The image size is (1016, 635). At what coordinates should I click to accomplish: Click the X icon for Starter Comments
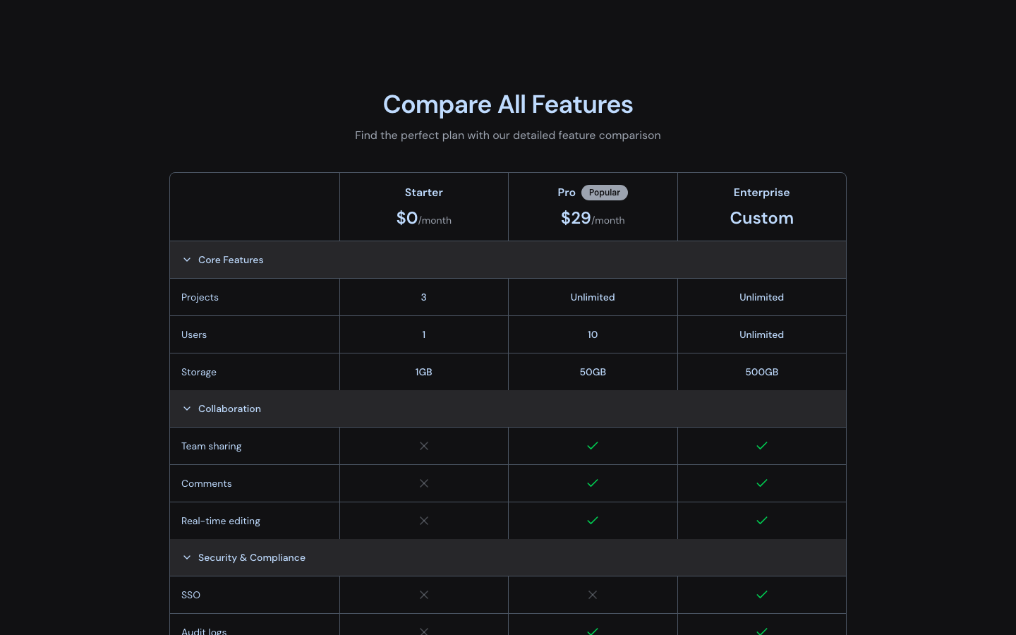click(424, 483)
